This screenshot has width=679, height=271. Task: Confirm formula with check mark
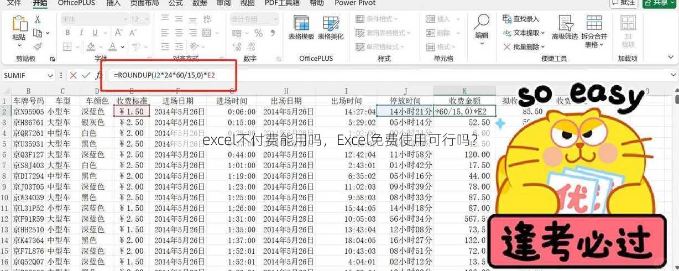click(x=86, y=75)
